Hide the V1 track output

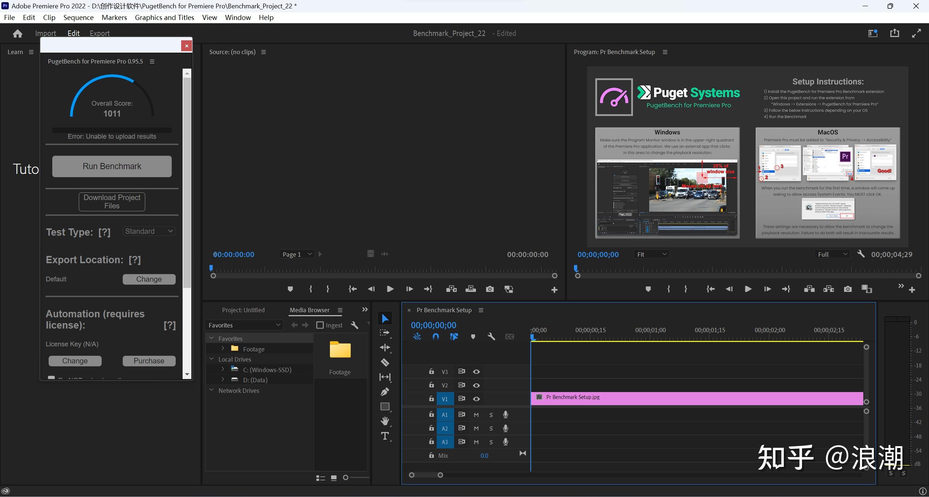476,399
